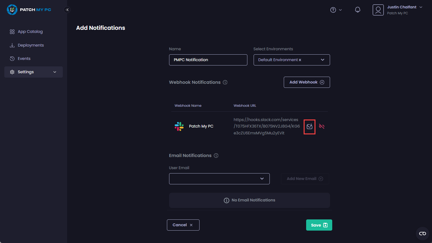Open Deployments in the sidebar

[x=30, y=45]
